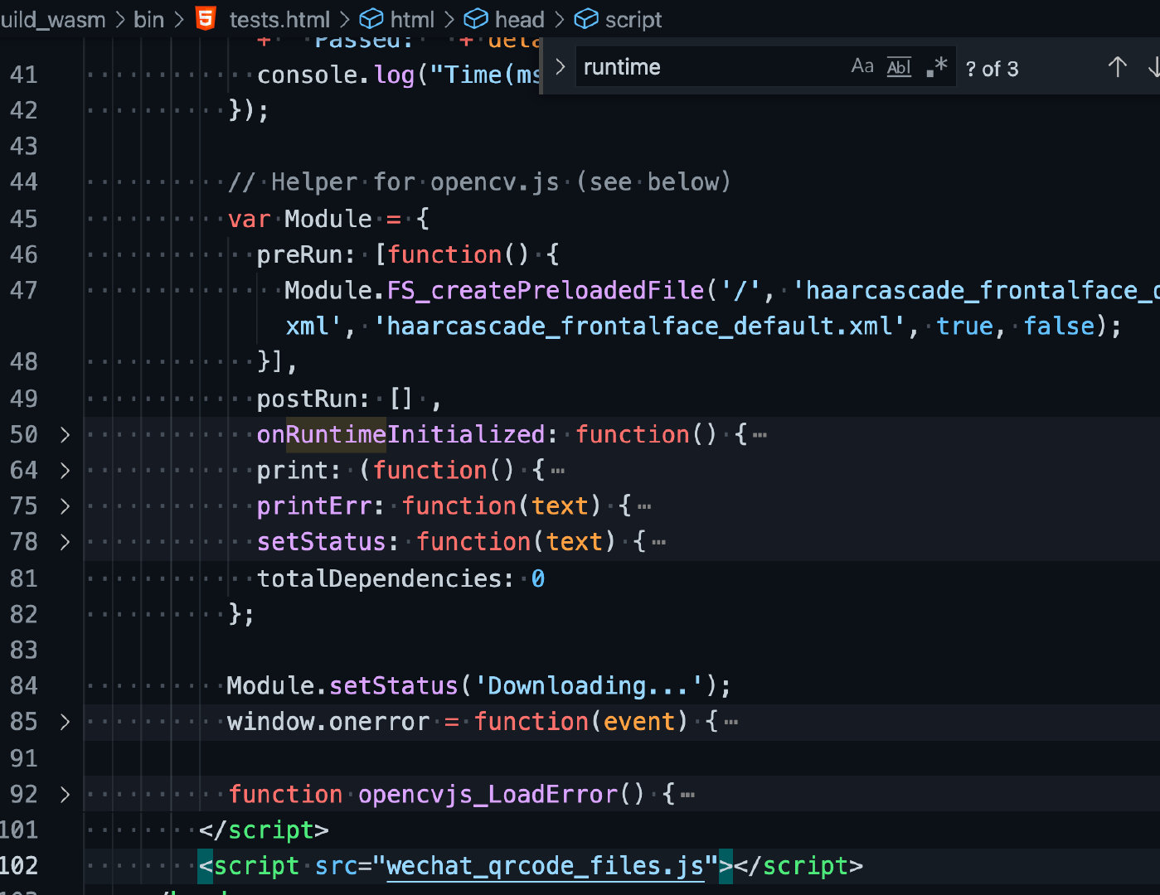The height and width of the screenshot is (895, 1160).
Task: Toggle Match Whole Word option
Action: click(899, 67)
